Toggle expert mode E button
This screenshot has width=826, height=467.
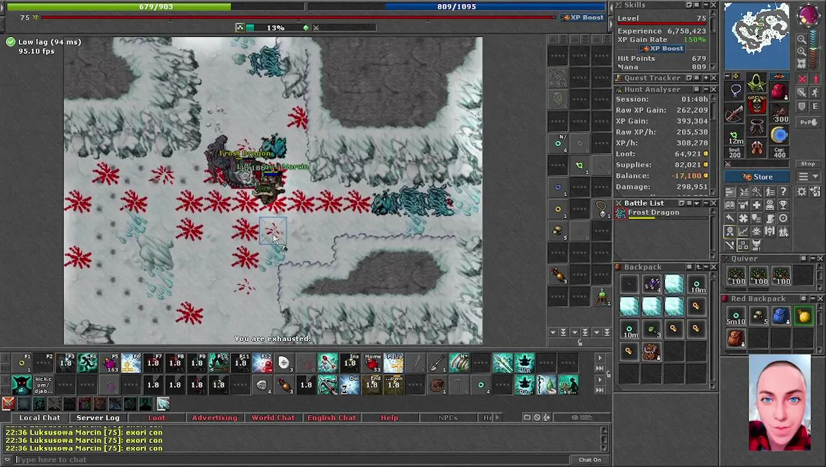[x=816, y=107]
